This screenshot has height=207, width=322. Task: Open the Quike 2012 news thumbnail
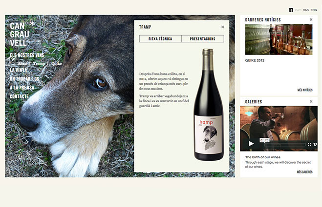(279, 39)
